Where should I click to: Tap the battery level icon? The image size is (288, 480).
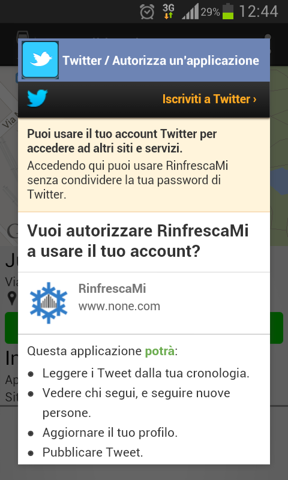click(x=228, y=11)
